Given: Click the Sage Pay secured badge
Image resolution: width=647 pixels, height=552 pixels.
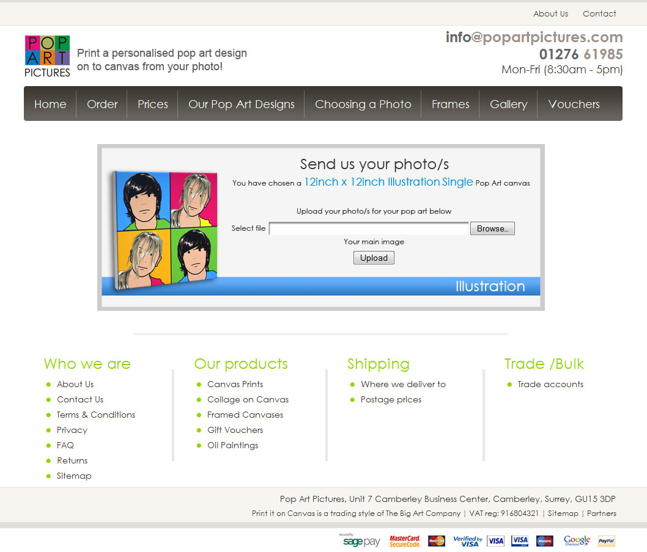Looking at the screenshot, I should pyautogui.click(x=360, y=541).
